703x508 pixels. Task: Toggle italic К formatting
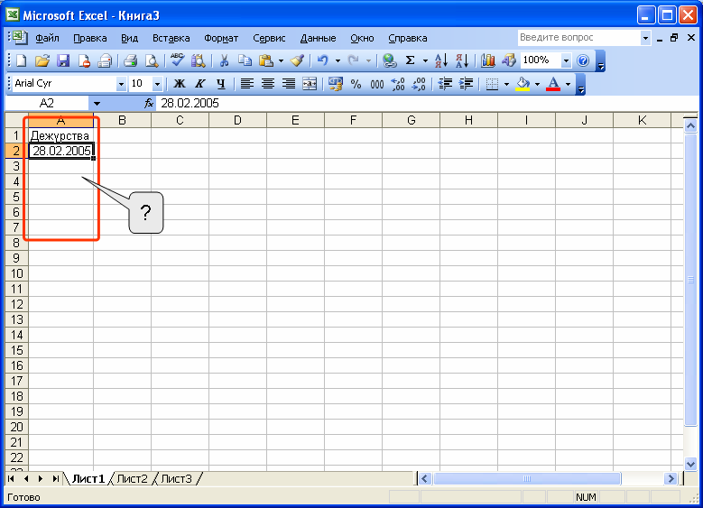199,84
